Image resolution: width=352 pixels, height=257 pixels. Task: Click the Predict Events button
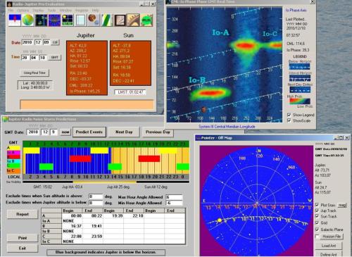[89, 132]
